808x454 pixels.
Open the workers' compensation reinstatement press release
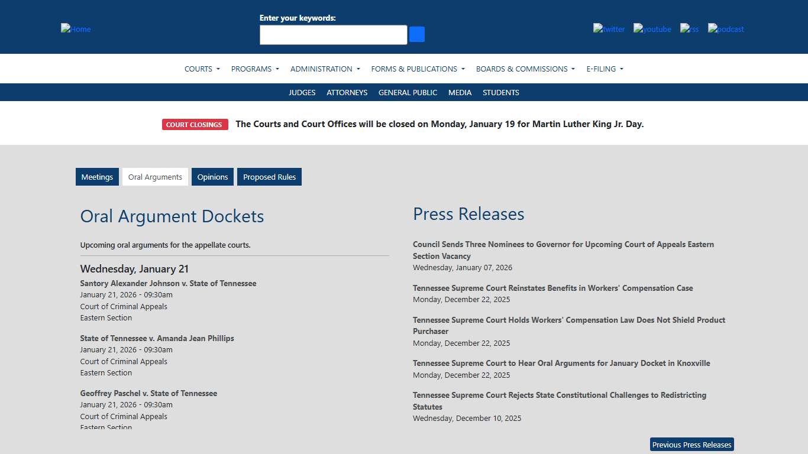[x=552, y=288]
